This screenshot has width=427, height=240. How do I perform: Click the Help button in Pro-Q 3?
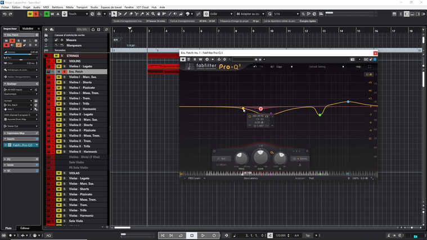358,66
